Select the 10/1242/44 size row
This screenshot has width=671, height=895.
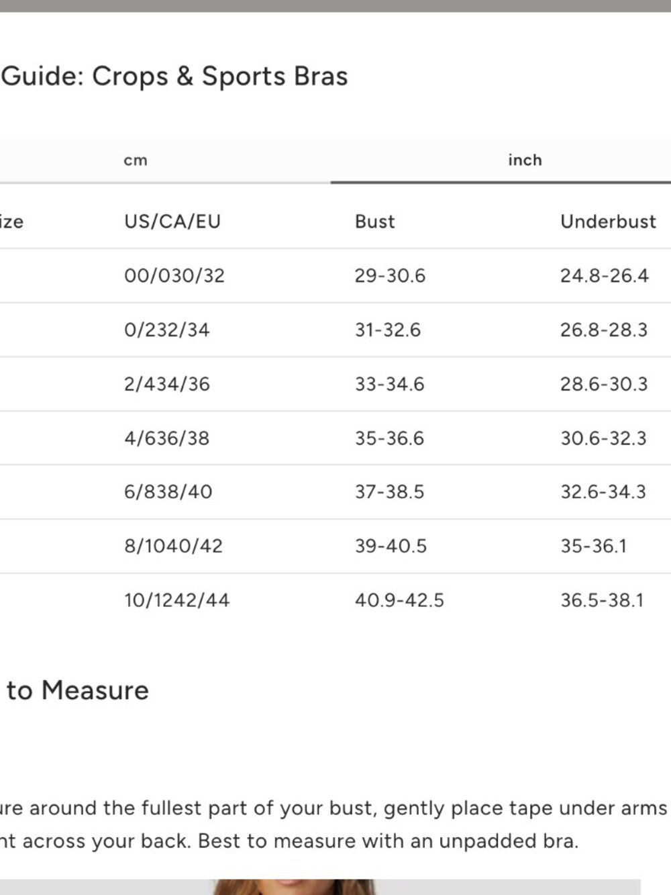coord(335,600)
